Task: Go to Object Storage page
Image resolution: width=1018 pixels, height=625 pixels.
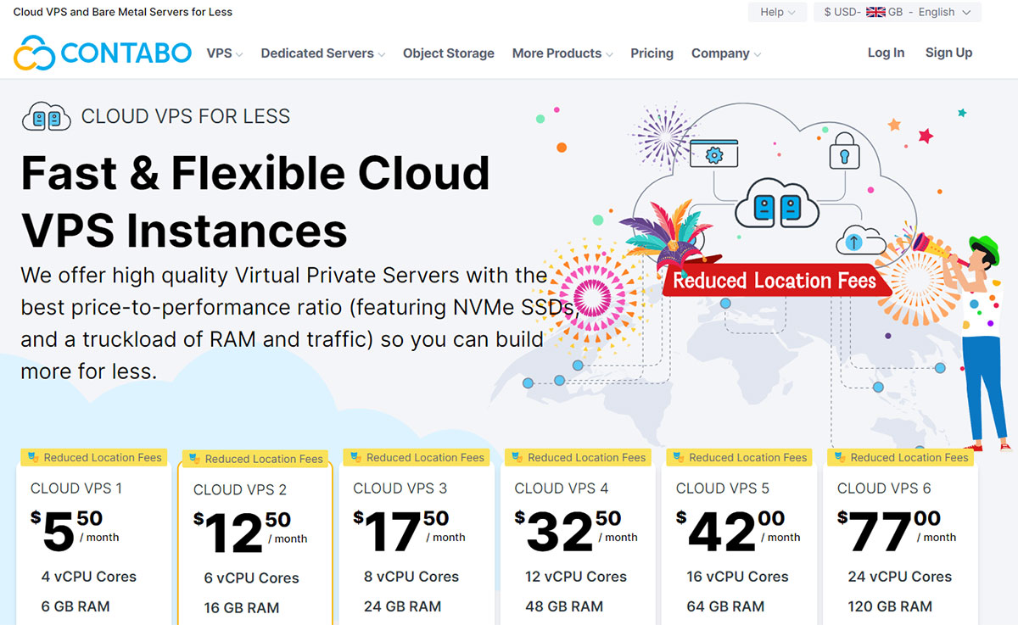Action: pos(449,53)
